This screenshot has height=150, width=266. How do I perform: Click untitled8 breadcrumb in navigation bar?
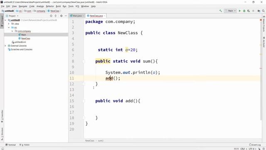click(x=8, y=11)
